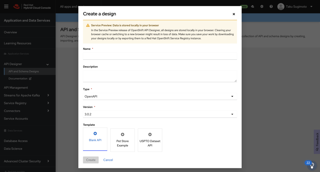Click the Cancel link in the dialog
Viewport: 320px width, 172px height.
point(108,160)
